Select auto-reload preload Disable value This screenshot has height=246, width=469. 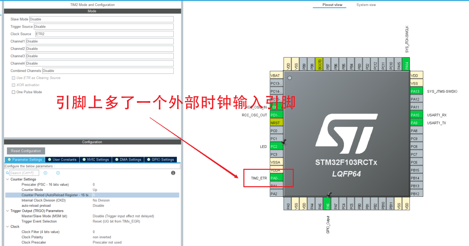coord(98,206)
